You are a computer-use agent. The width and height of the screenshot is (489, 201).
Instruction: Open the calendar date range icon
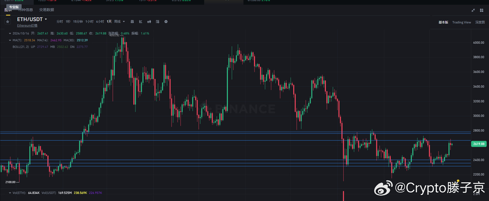[x=132, y=22]
